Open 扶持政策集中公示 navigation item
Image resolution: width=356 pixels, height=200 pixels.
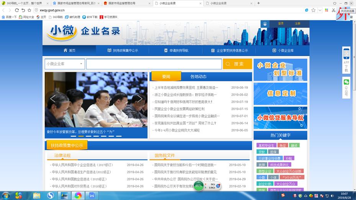coord(123,50)
